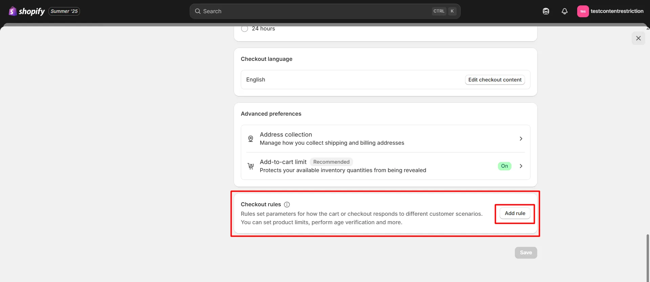Click the Add rule button
This screenshot has height=282, width=650.
tap(515, 213)
